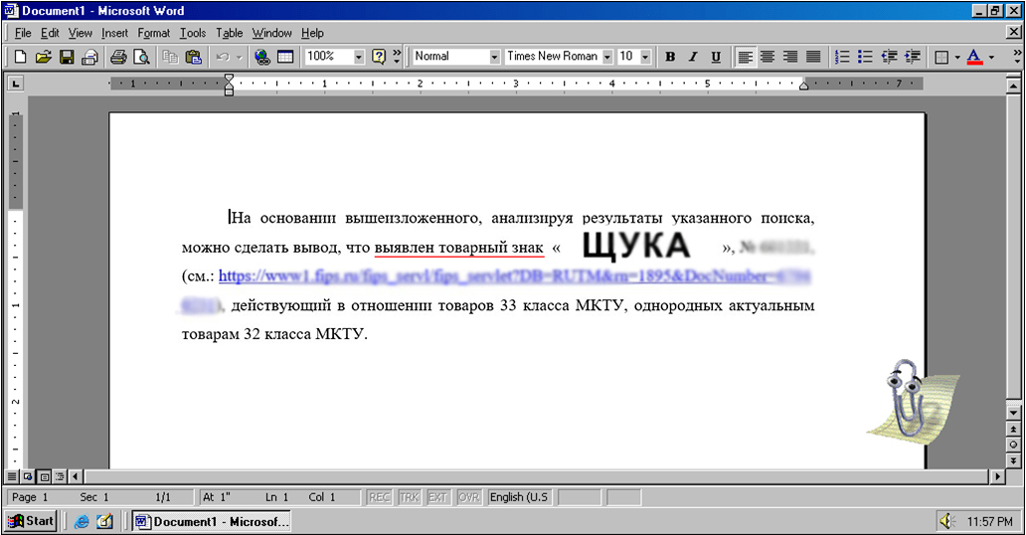Click Select Browse Object button
The image size is (1026, 535).
point(1013,445)
